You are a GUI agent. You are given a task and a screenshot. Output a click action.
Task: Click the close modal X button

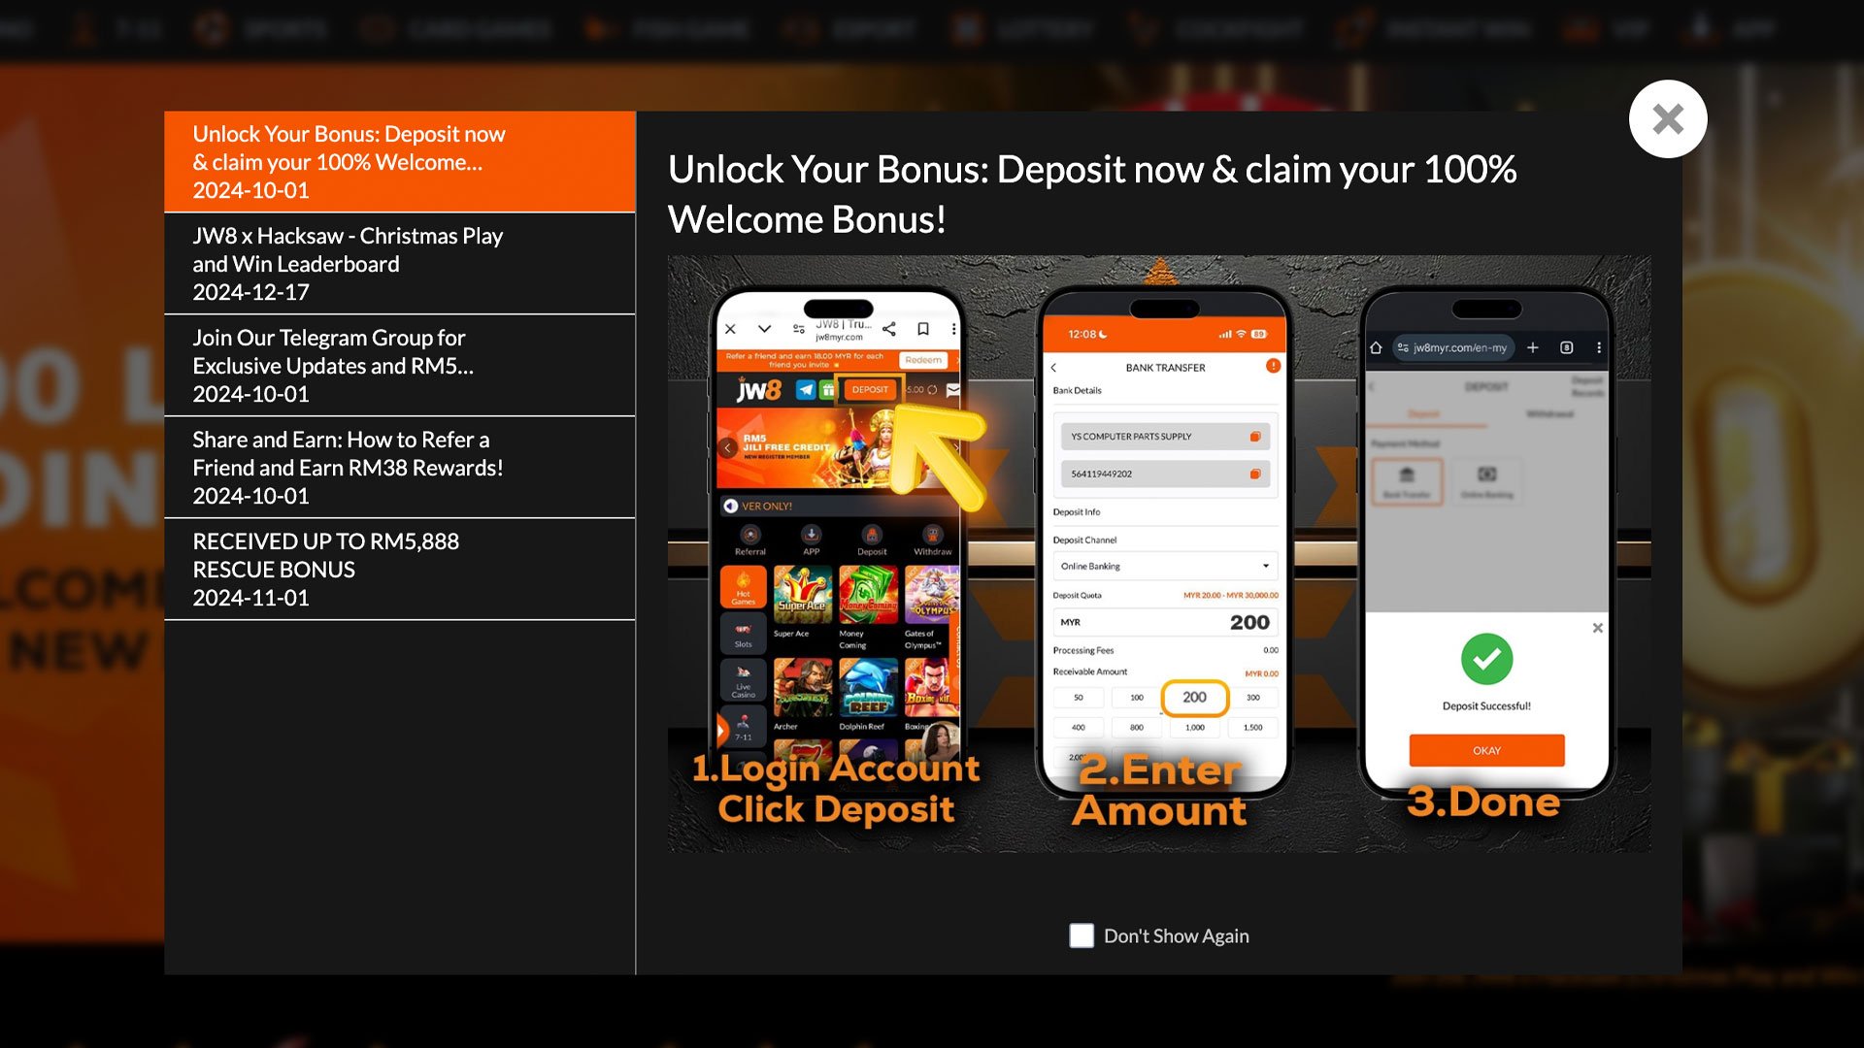1667,117
